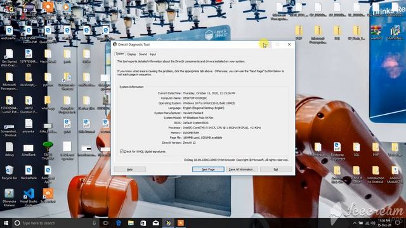
Task: Click the Windows Start button
Action: point(6,223)
